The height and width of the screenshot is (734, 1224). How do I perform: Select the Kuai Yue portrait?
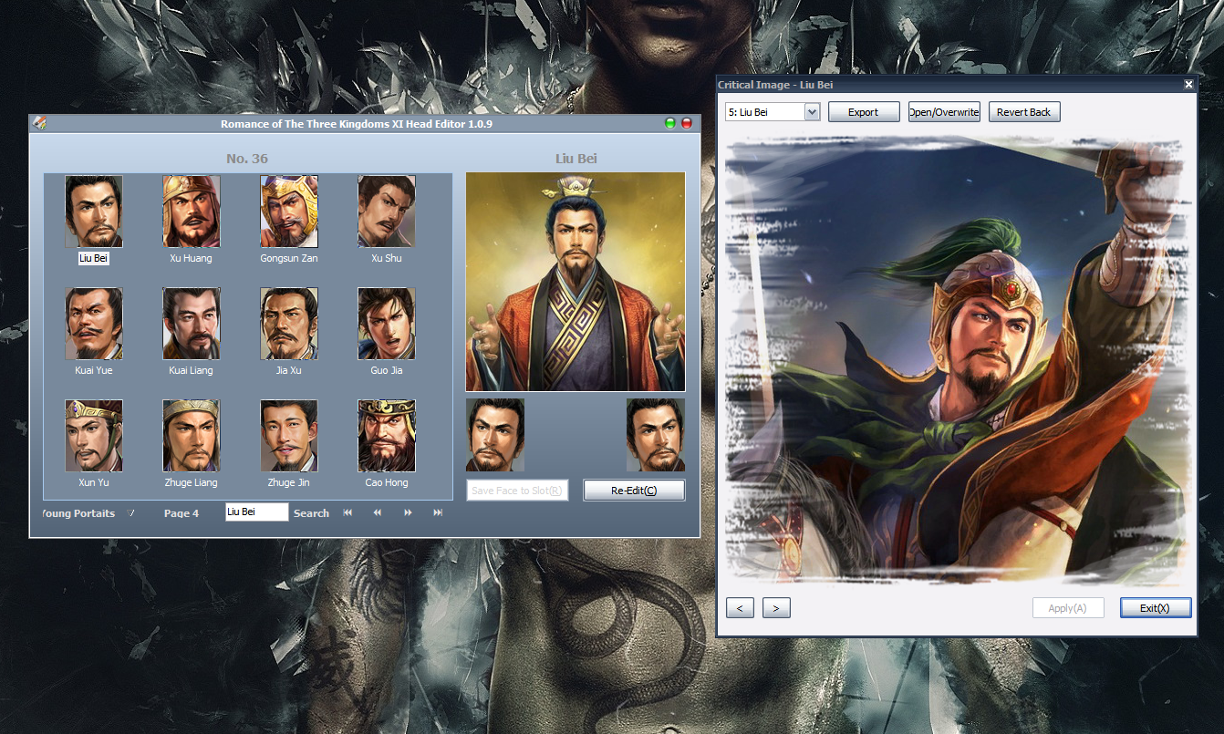point(94,324)
